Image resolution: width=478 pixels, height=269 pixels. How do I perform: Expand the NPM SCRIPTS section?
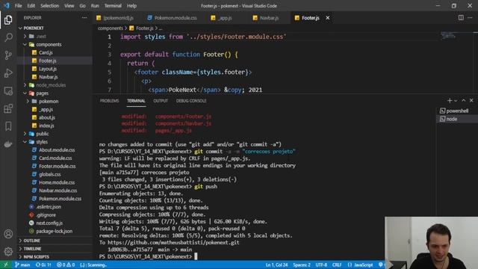[x=36, y=257]
